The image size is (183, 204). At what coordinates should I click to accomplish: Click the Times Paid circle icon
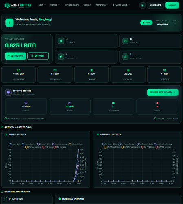tap(125, 41)
